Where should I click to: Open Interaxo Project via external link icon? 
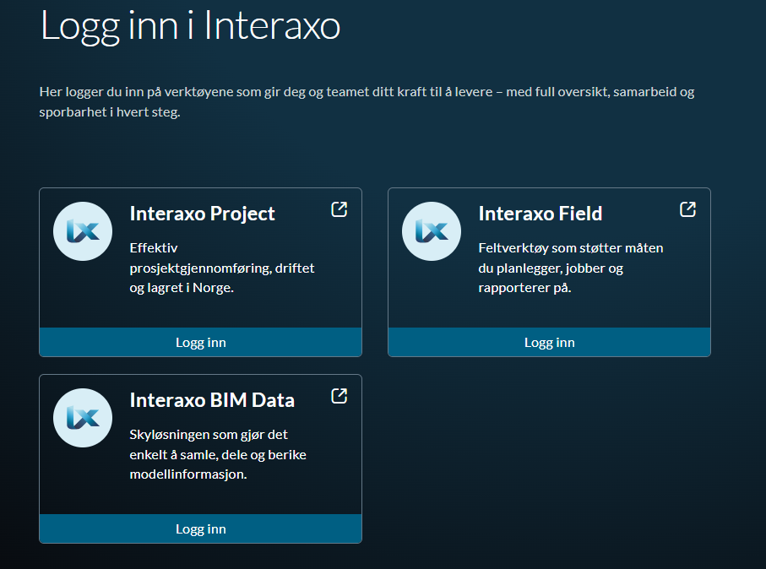point(339,209)
